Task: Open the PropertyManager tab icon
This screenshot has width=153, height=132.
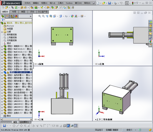Action: (x=7, y=16)
